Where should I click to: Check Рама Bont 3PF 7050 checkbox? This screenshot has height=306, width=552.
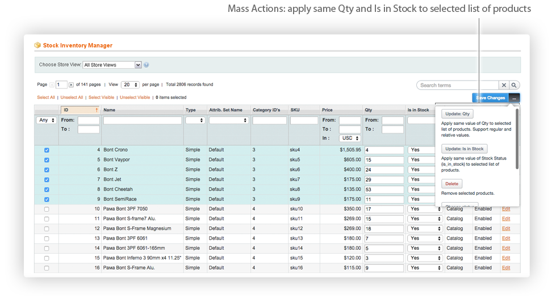[47, 209]
